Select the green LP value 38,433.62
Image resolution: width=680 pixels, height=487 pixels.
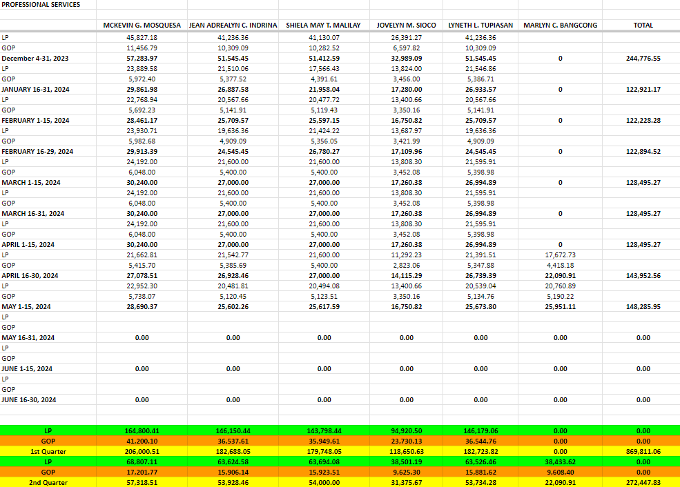pos(561,462)
